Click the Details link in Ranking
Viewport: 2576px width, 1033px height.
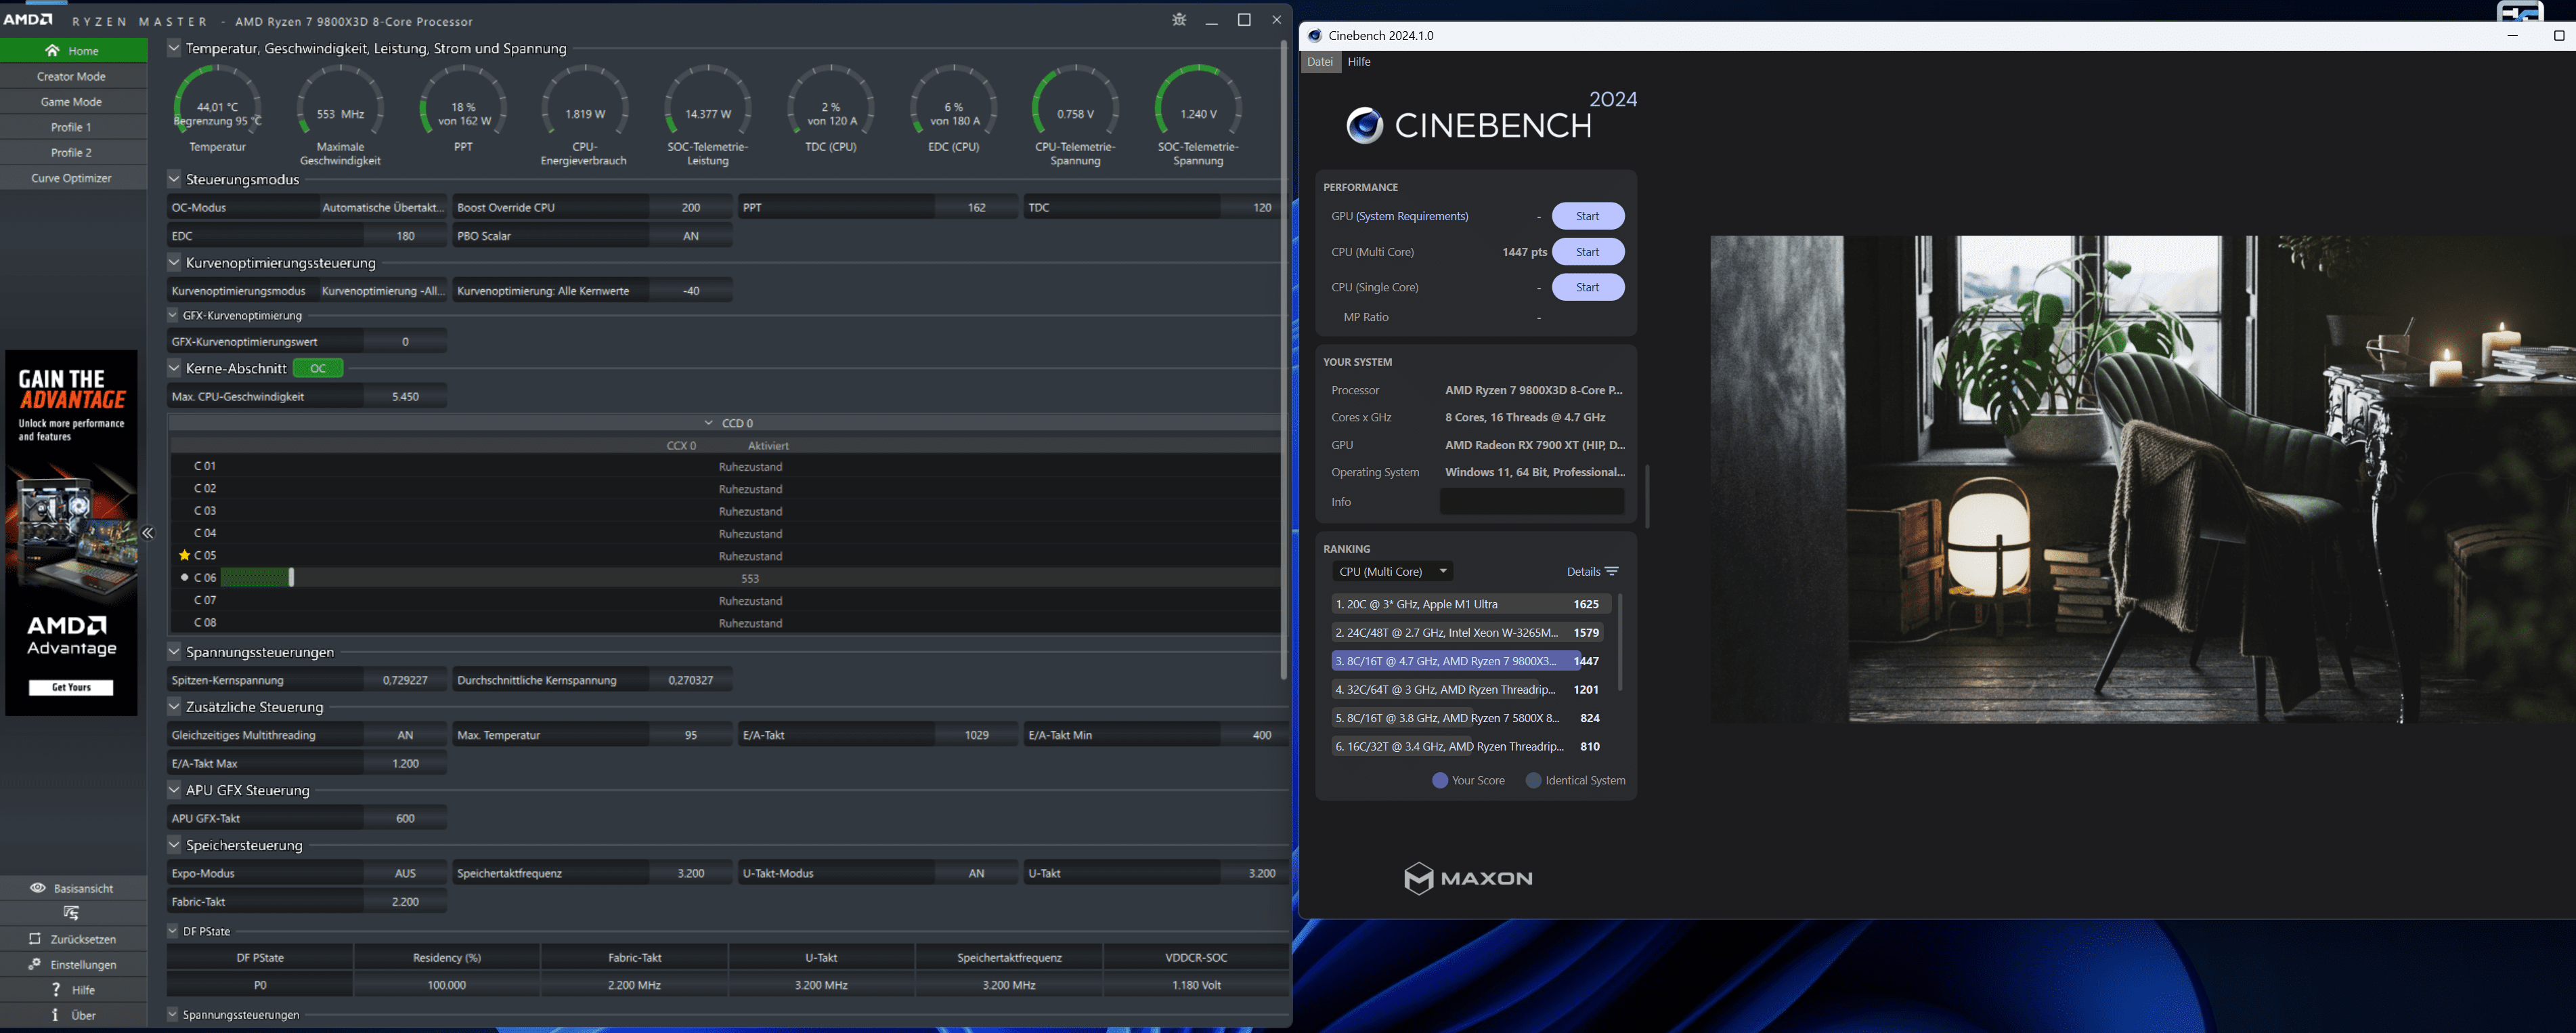(x=1583, y=572)
